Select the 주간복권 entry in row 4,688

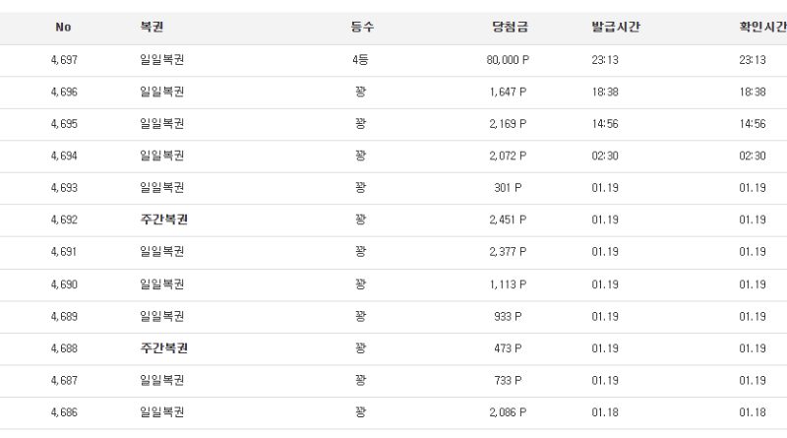coord(164,348)
